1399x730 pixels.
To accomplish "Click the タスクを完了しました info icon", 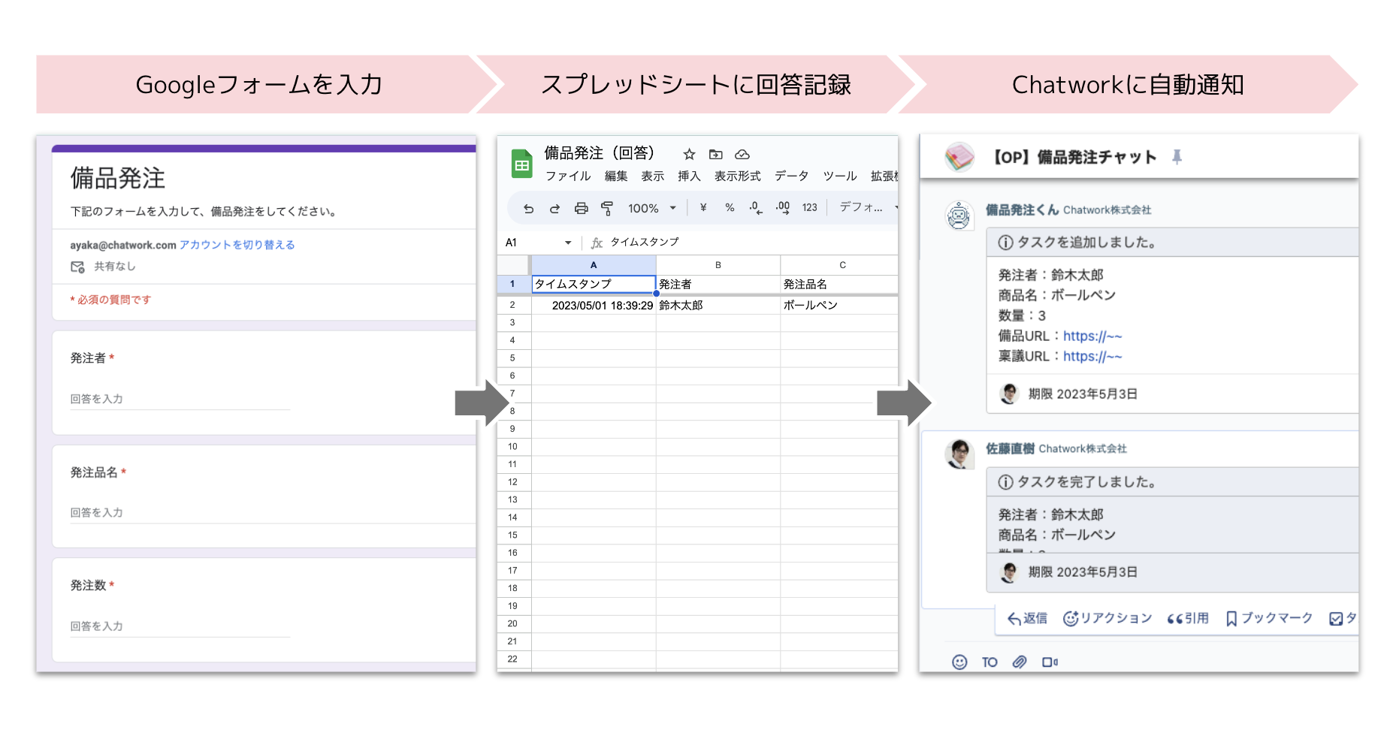I will pos(1005,482).
